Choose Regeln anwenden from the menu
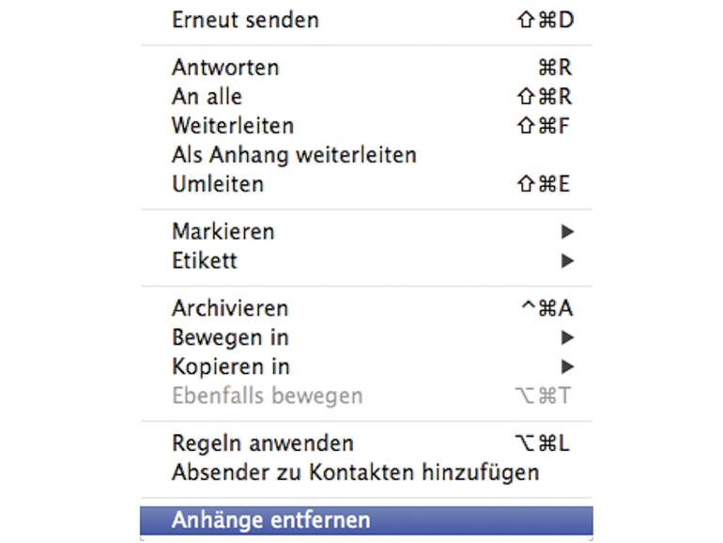Image resolution: width=723 pixels, height=543 pixels. tap(263, 442)
